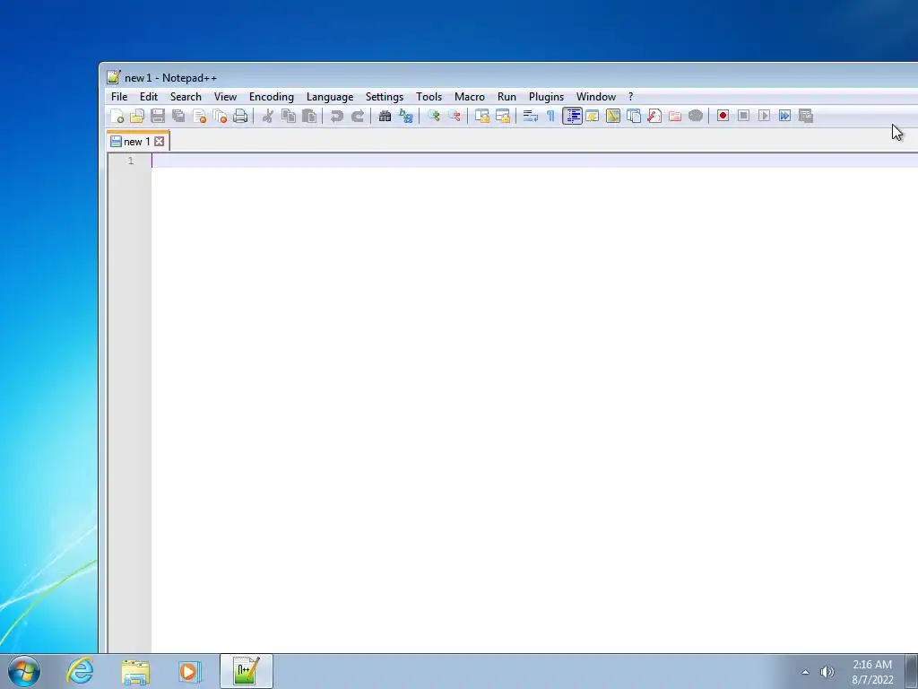The width and height of the screenshot is (918, 689).
Task: Open the Tools menu
Action: (x=429, y=97)
